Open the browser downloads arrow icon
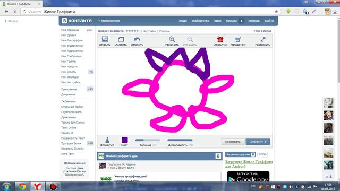 point(335,12)
